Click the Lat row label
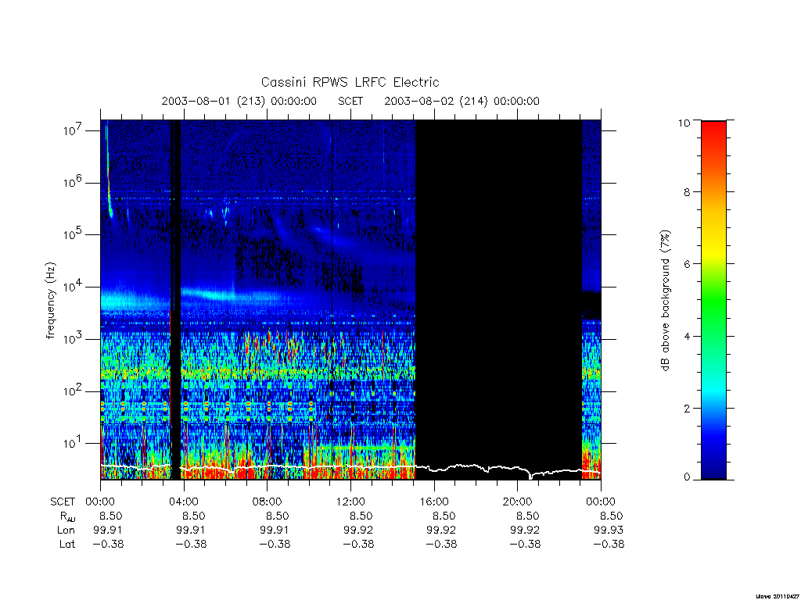Viewport: 801px width, 600px height. click(x=67, y=544)
